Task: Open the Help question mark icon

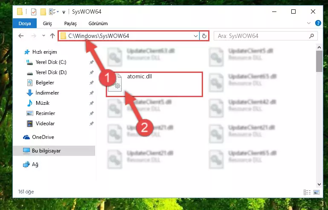Action: coord(318,23)
